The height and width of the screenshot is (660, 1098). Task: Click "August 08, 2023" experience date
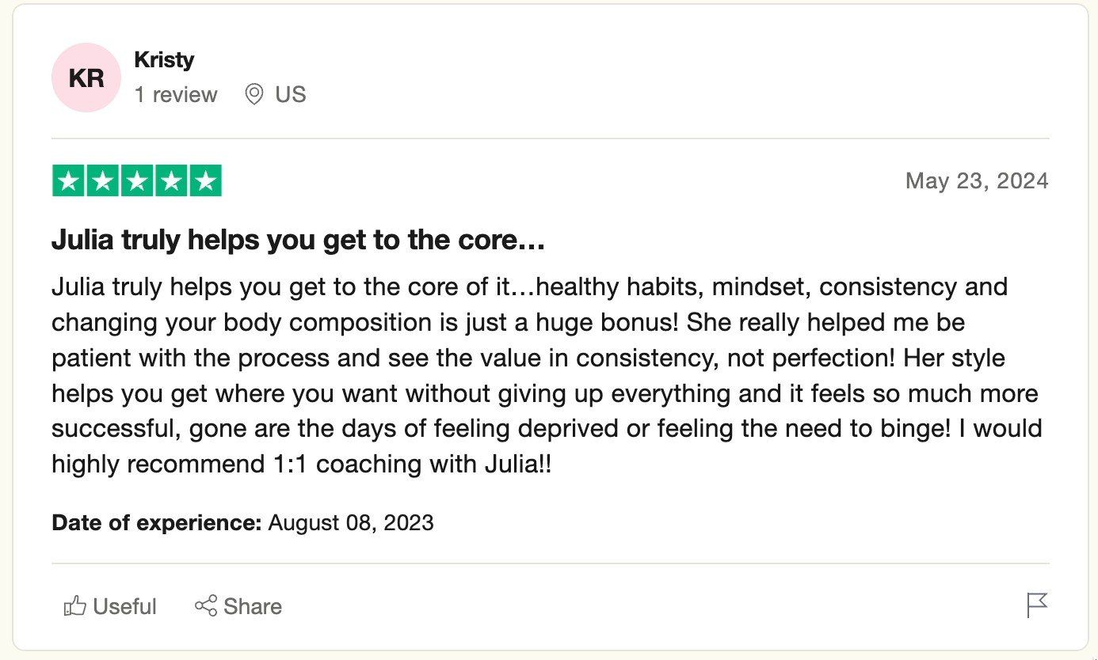click(x=351, y=522)
